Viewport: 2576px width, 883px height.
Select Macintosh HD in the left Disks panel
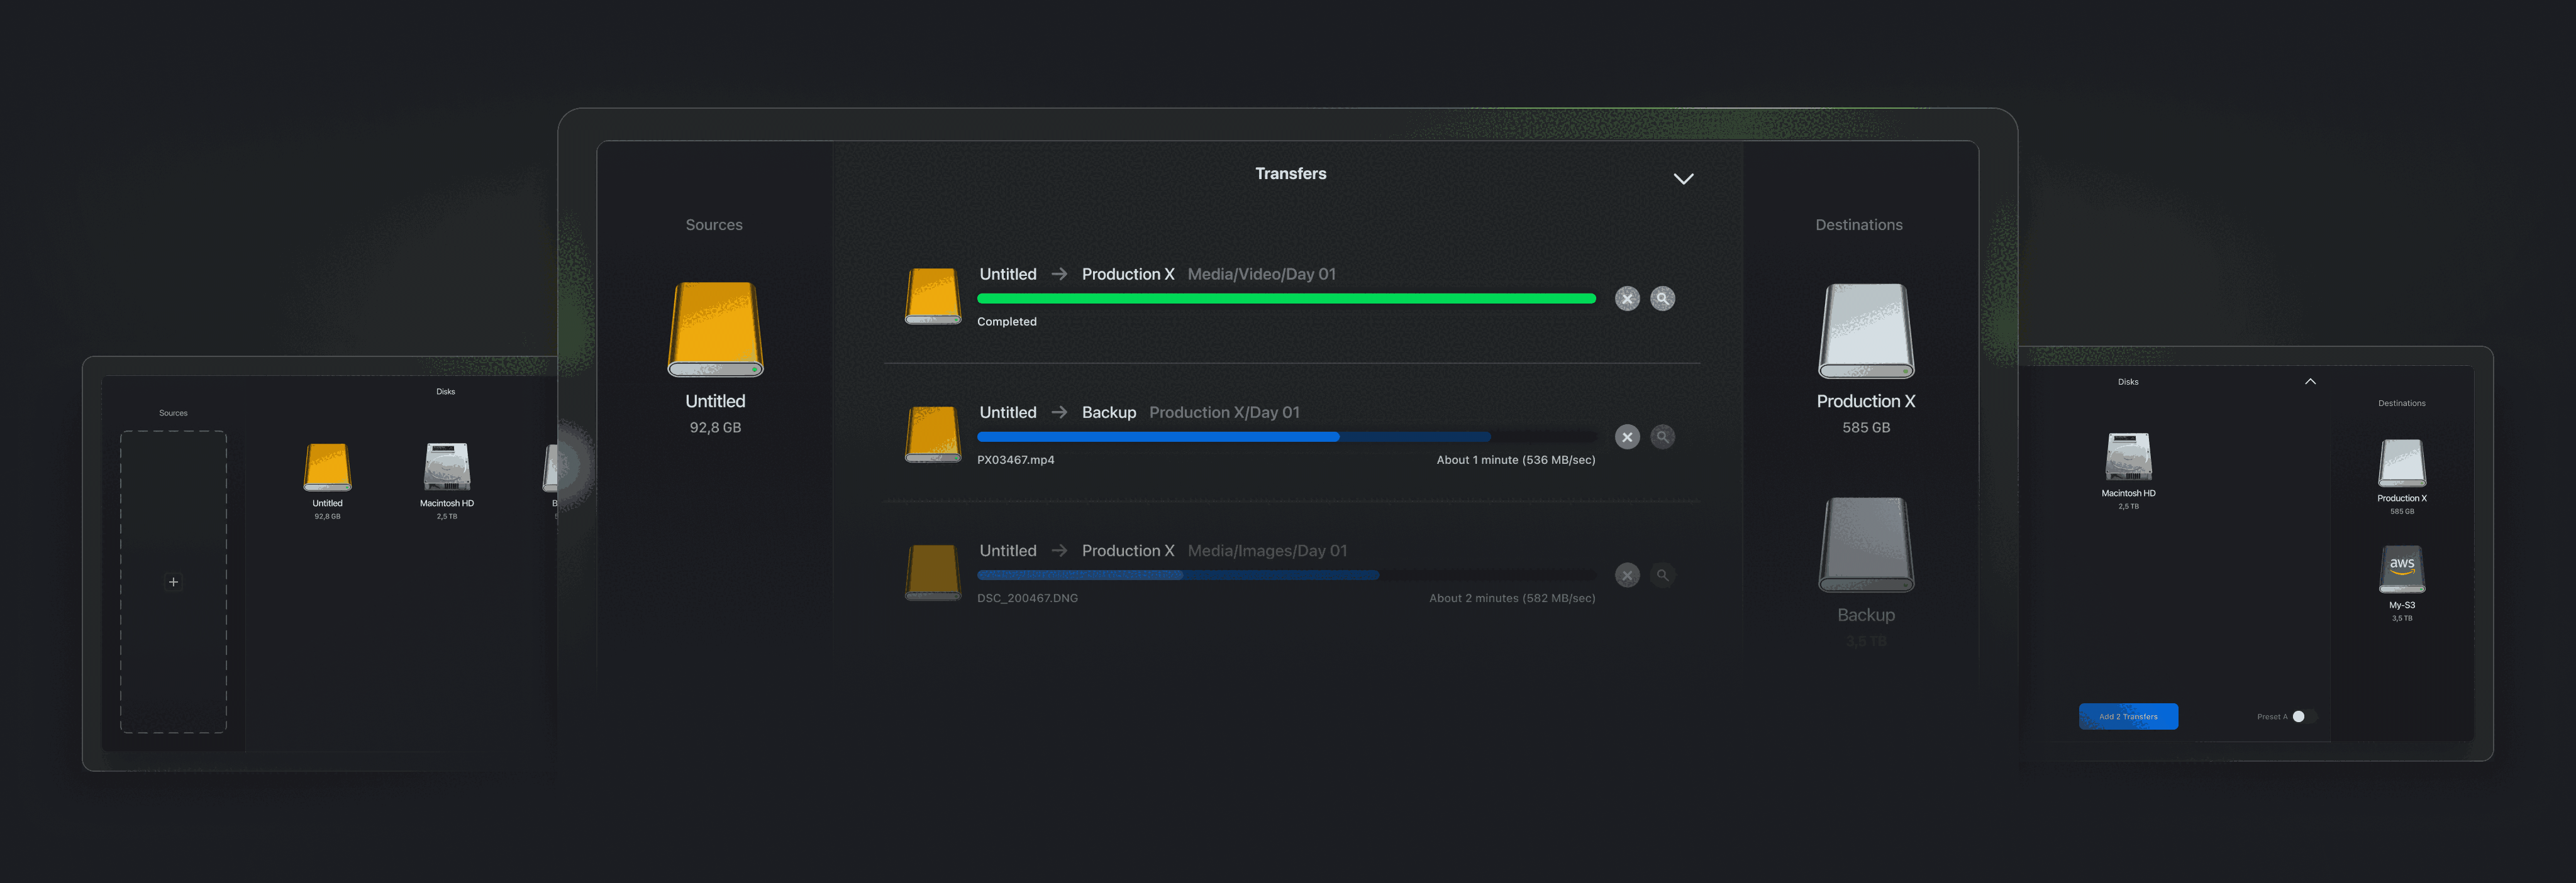[446, 468]
